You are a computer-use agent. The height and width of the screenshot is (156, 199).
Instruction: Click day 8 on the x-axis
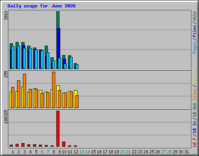click(x=54, y=152)
